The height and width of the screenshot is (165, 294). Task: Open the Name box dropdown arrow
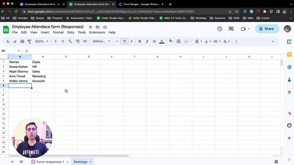pyautogui.click(x=18, y=51)
